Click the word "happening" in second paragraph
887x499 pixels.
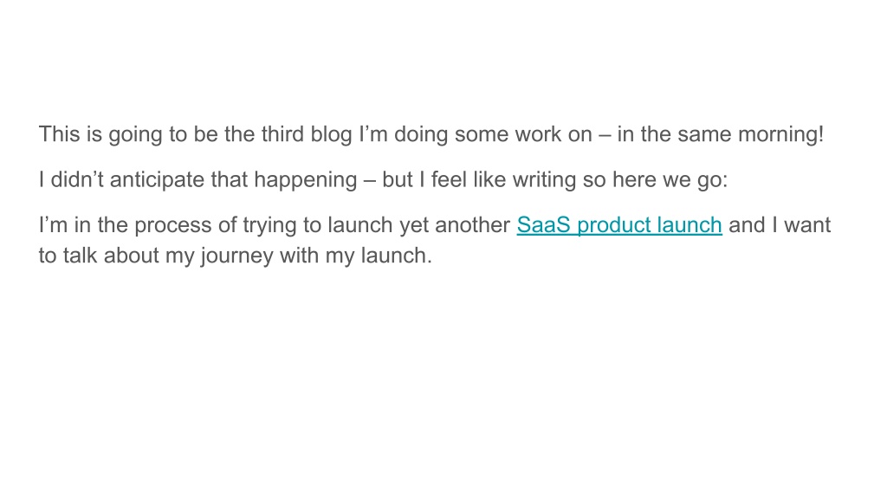306,180
